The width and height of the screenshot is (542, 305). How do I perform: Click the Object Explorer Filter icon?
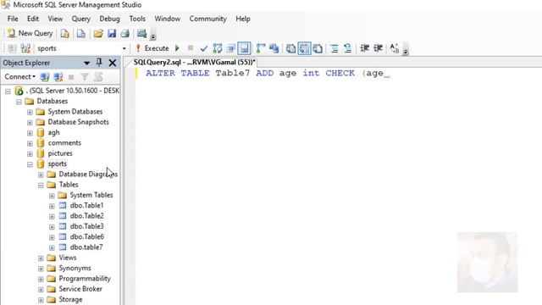pos(85,77)
